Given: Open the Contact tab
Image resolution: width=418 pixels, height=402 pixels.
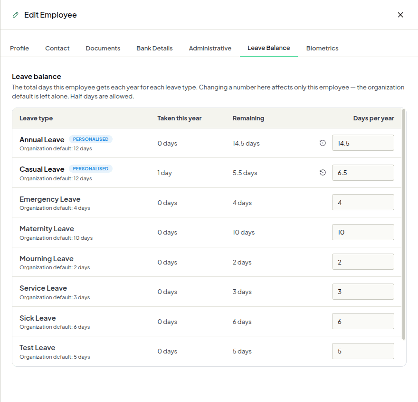Looking at the screenshot, I should pos(57,49).
